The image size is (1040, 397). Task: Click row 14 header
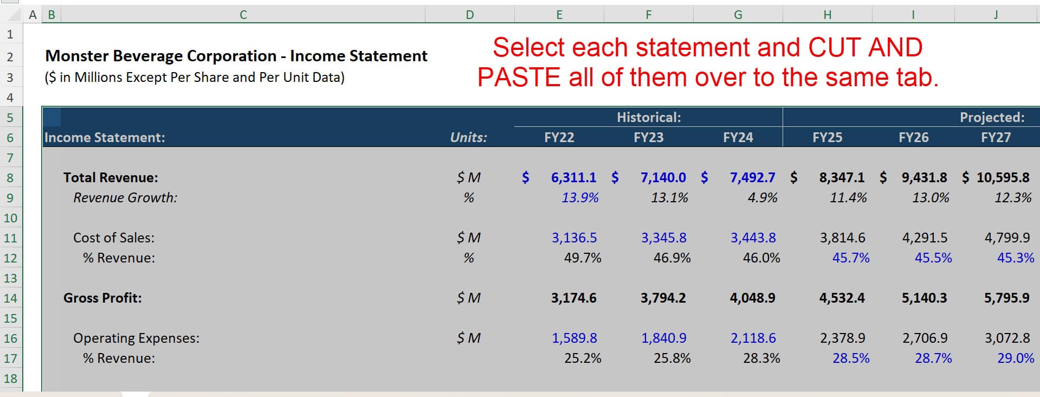coord(10,298)
